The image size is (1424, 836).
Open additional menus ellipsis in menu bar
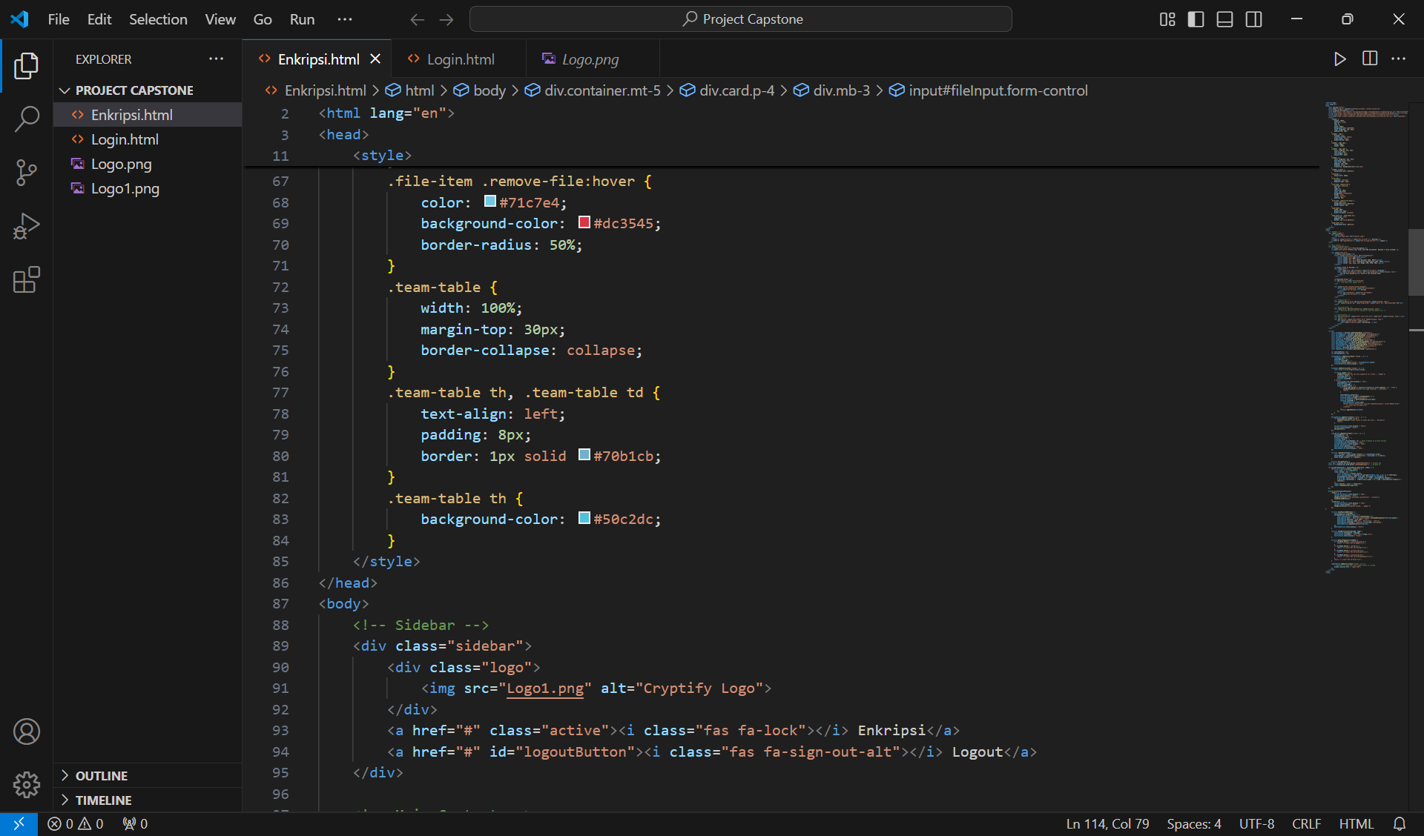[345, 19]
